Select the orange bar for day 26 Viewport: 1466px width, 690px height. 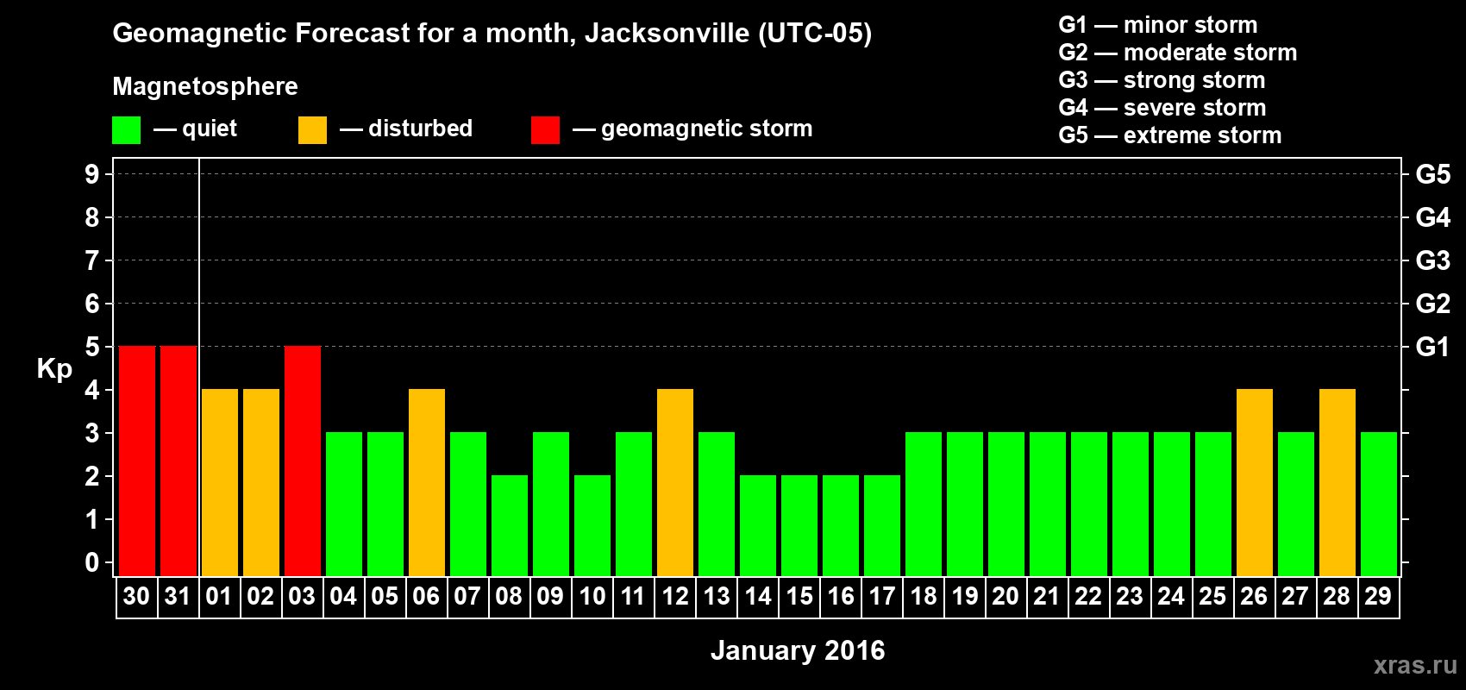tap(1255, 483)
